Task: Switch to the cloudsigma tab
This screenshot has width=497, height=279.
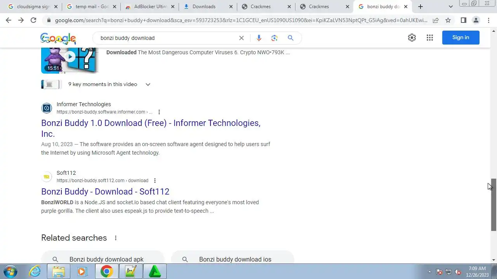Action: point(33,7)
